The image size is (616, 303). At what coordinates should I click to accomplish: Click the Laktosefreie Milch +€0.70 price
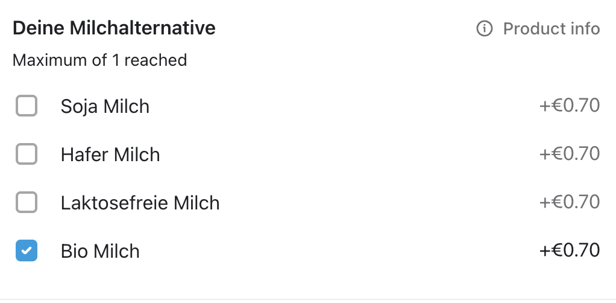coord(570,202)
